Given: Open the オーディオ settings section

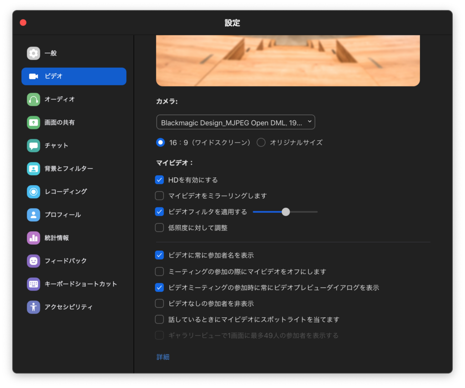Looking at the screenshot, I should tap(74, 99).
